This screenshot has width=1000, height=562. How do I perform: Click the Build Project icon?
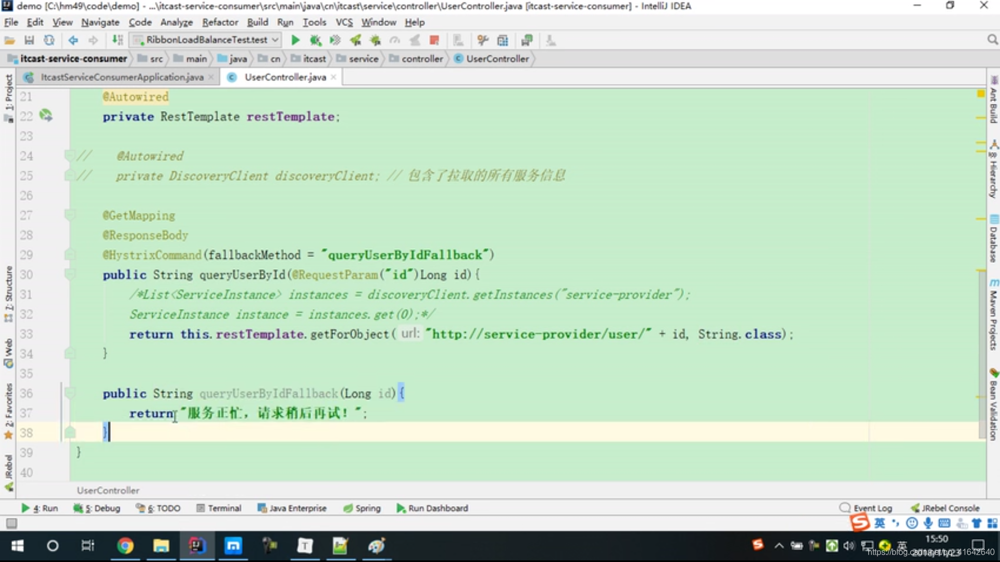pos(118,40)
